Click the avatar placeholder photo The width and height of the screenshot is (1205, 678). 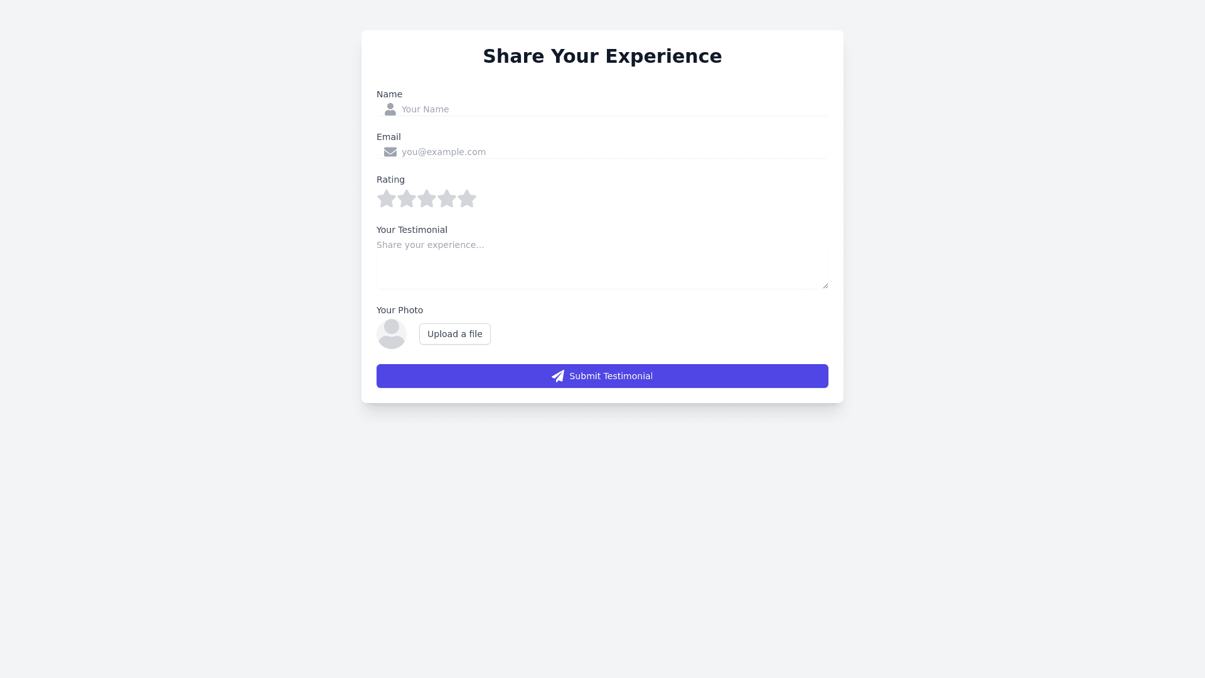pos(392,334)
